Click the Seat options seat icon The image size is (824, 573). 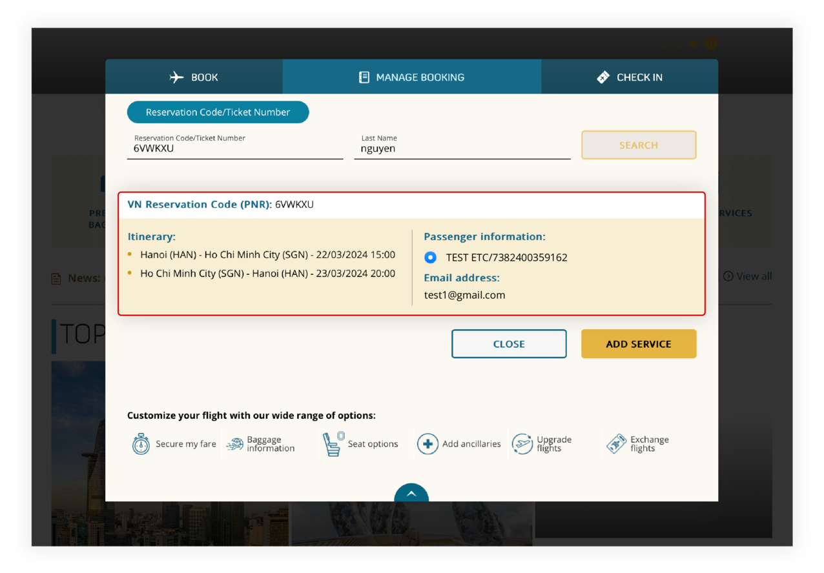pyautogui.click(x=331, y=444)
